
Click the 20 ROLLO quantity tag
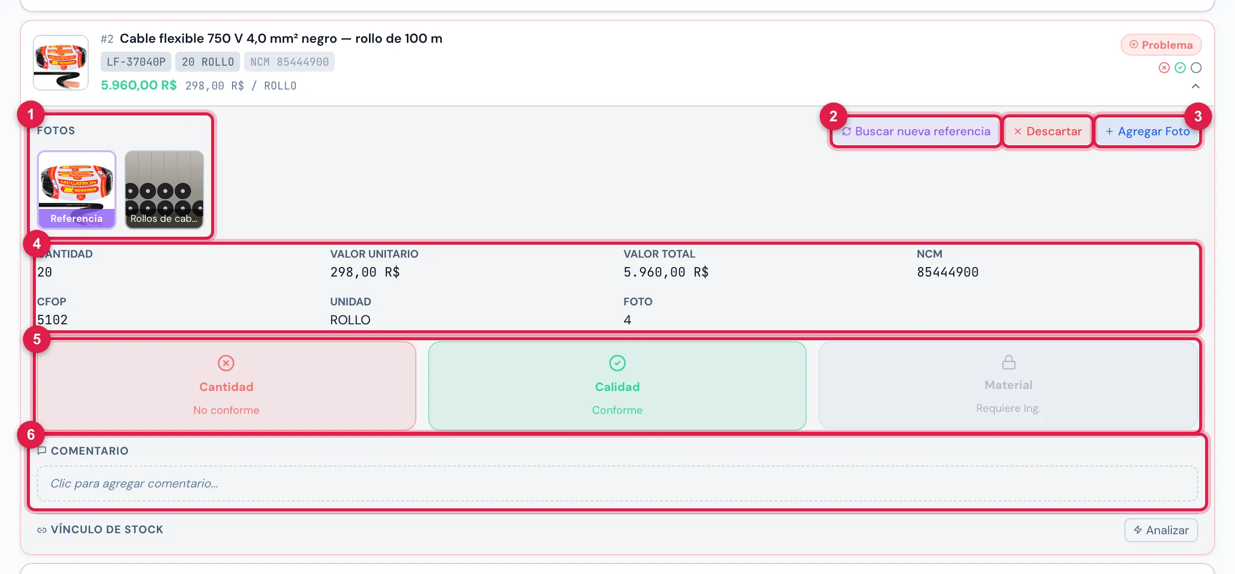click(x=208, y=62)
